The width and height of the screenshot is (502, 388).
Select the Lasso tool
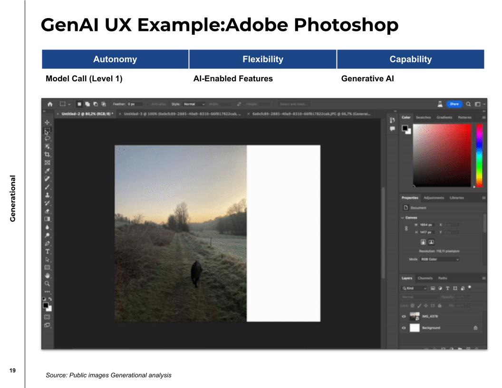(x=47, y=138)
